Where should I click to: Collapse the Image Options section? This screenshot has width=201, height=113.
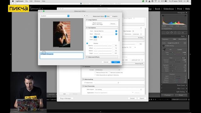pos(87,20)
